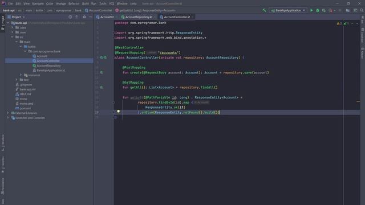Select mvnw.cmd in project tree
This screenshot has height=205, width=365.
click(x=26, y=104)
